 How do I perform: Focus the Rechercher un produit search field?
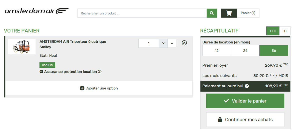(142, 13)
